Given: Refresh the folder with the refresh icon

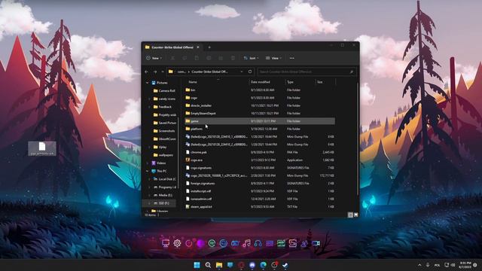Looking at the screenshot, I should tap(250, 72).
